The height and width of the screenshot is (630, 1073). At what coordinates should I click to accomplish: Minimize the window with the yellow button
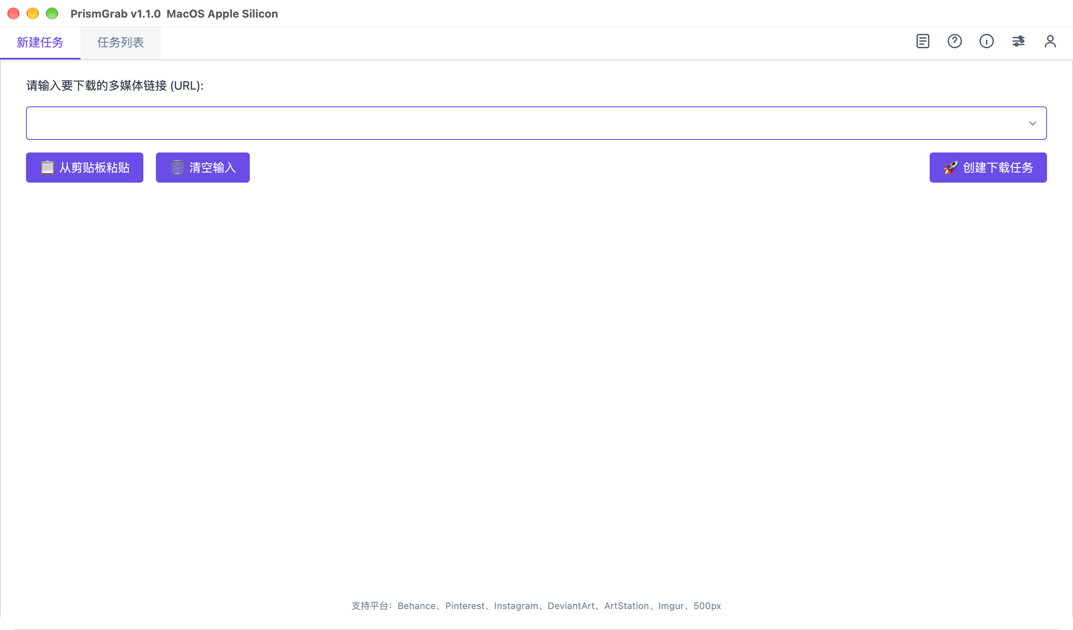[33, 14]
